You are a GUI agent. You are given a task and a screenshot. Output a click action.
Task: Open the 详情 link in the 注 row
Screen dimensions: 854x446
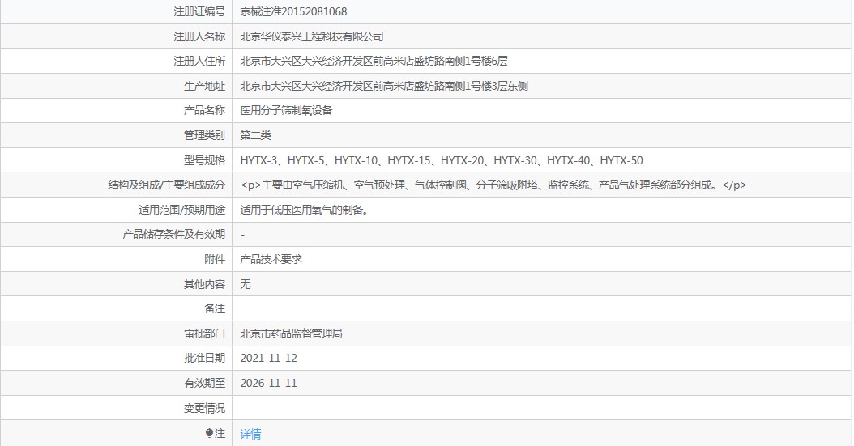(x=250, y=434)
